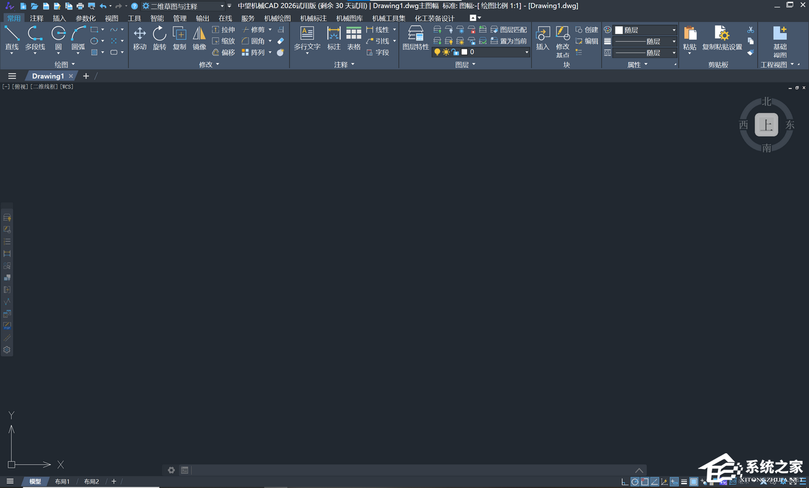This screenshot has width=809, height=488.
Task: Click the 上 top face of view cube
Action: pyautogui.click(x=767, y=125)
